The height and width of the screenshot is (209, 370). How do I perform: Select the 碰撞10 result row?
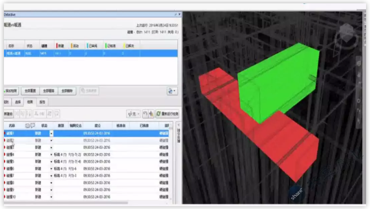pyautogui.click(x=86, y=197)
